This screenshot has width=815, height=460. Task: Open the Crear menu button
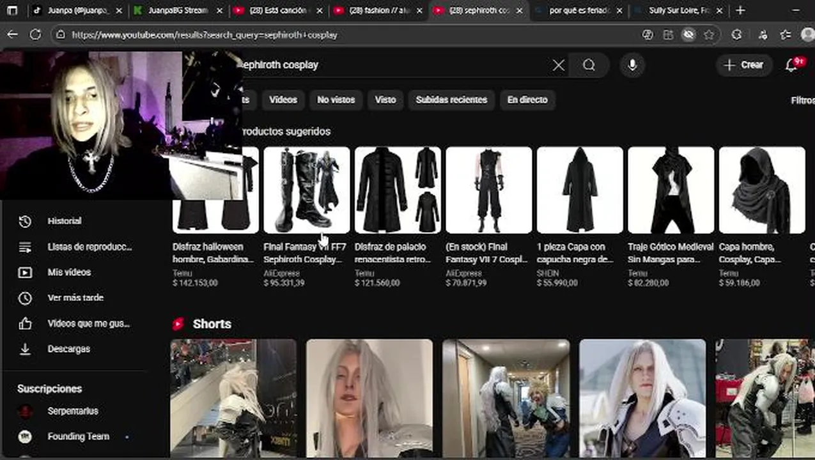pos(744,65)
